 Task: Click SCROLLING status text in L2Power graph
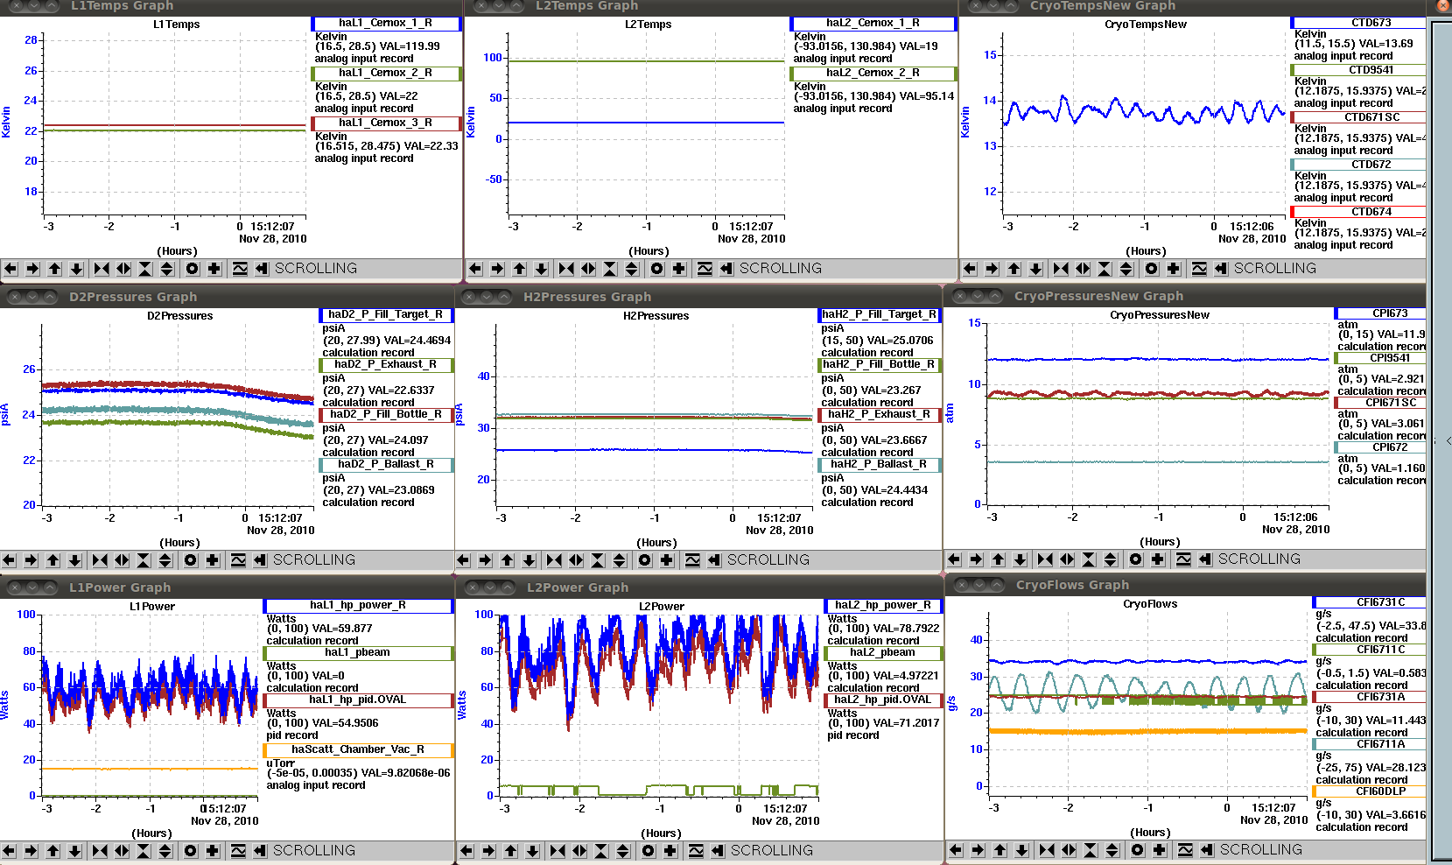[x=772, y=851]
